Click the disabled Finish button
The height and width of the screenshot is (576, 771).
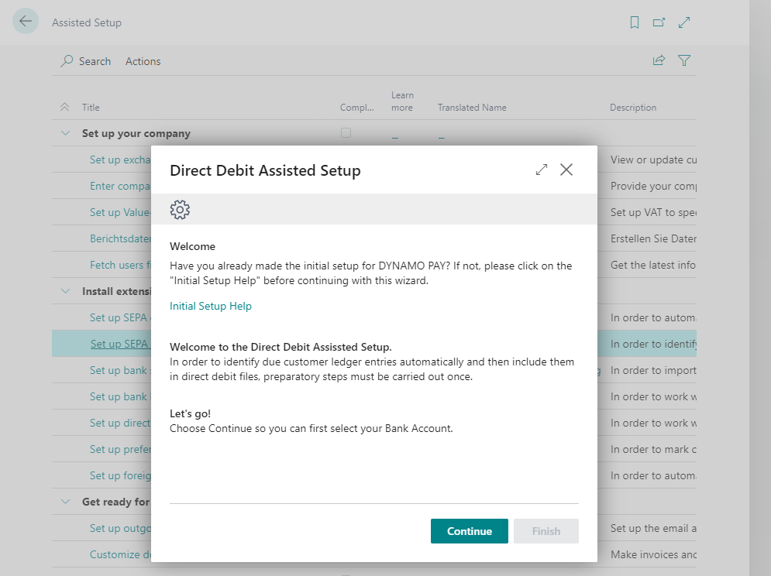coord(546,531)
